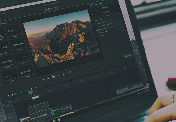Adjust the Tension slider handle
176x122 pixels.
(106, 32)
